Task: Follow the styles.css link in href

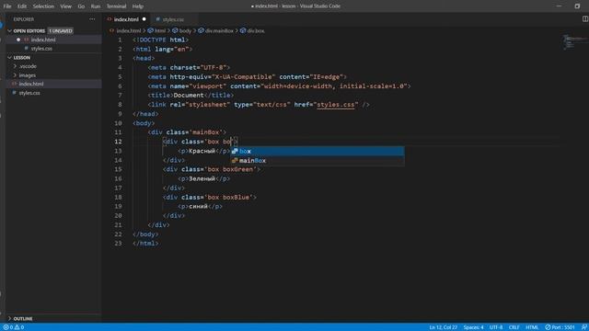Action: pos(335,104)
